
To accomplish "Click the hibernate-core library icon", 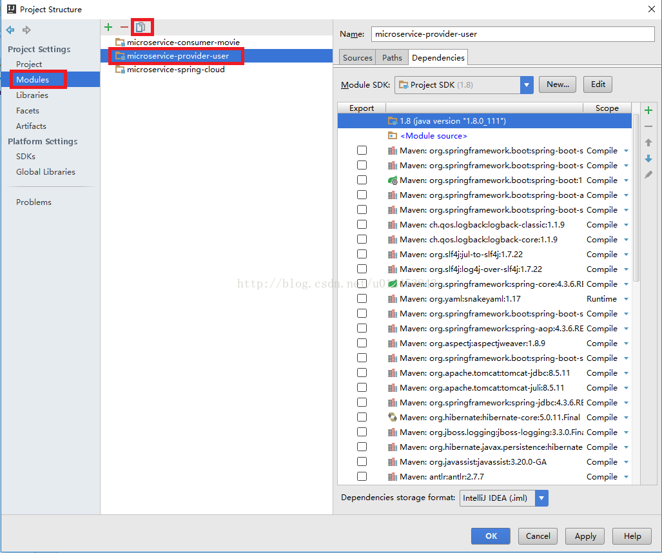I will (393, 418).
